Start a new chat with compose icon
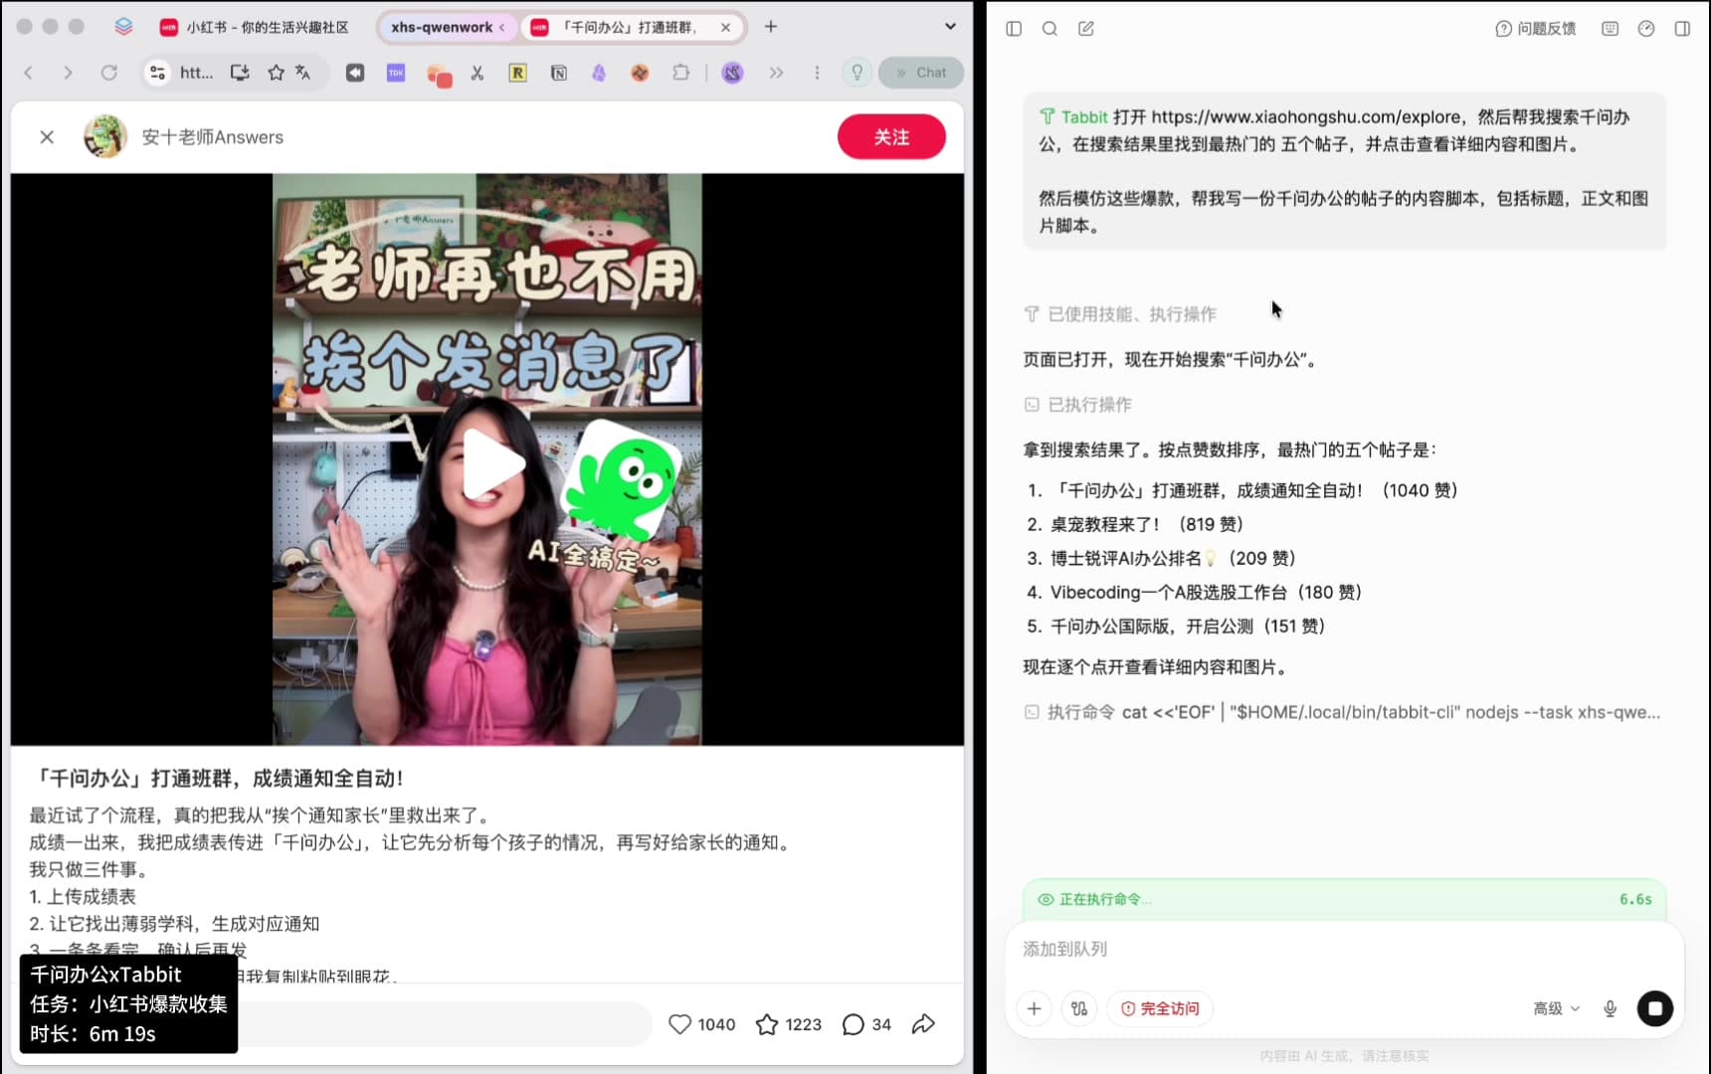Image resolution: width=1711 pixels, height=1074 pixels. pos(1086,29)
